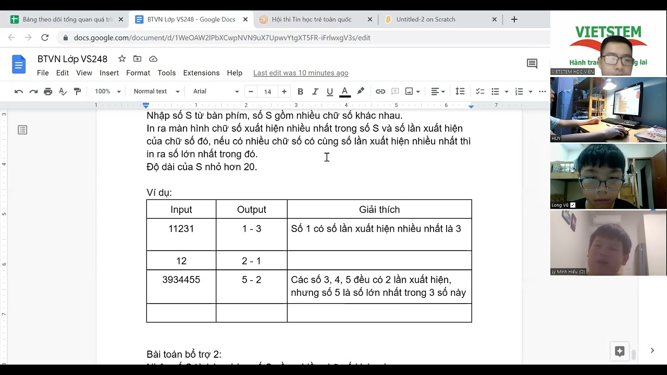Image resolution: width=667 pixels, height=375 pixels.
Task: Check the cloud document status icon
Action: tap(153, 59)
